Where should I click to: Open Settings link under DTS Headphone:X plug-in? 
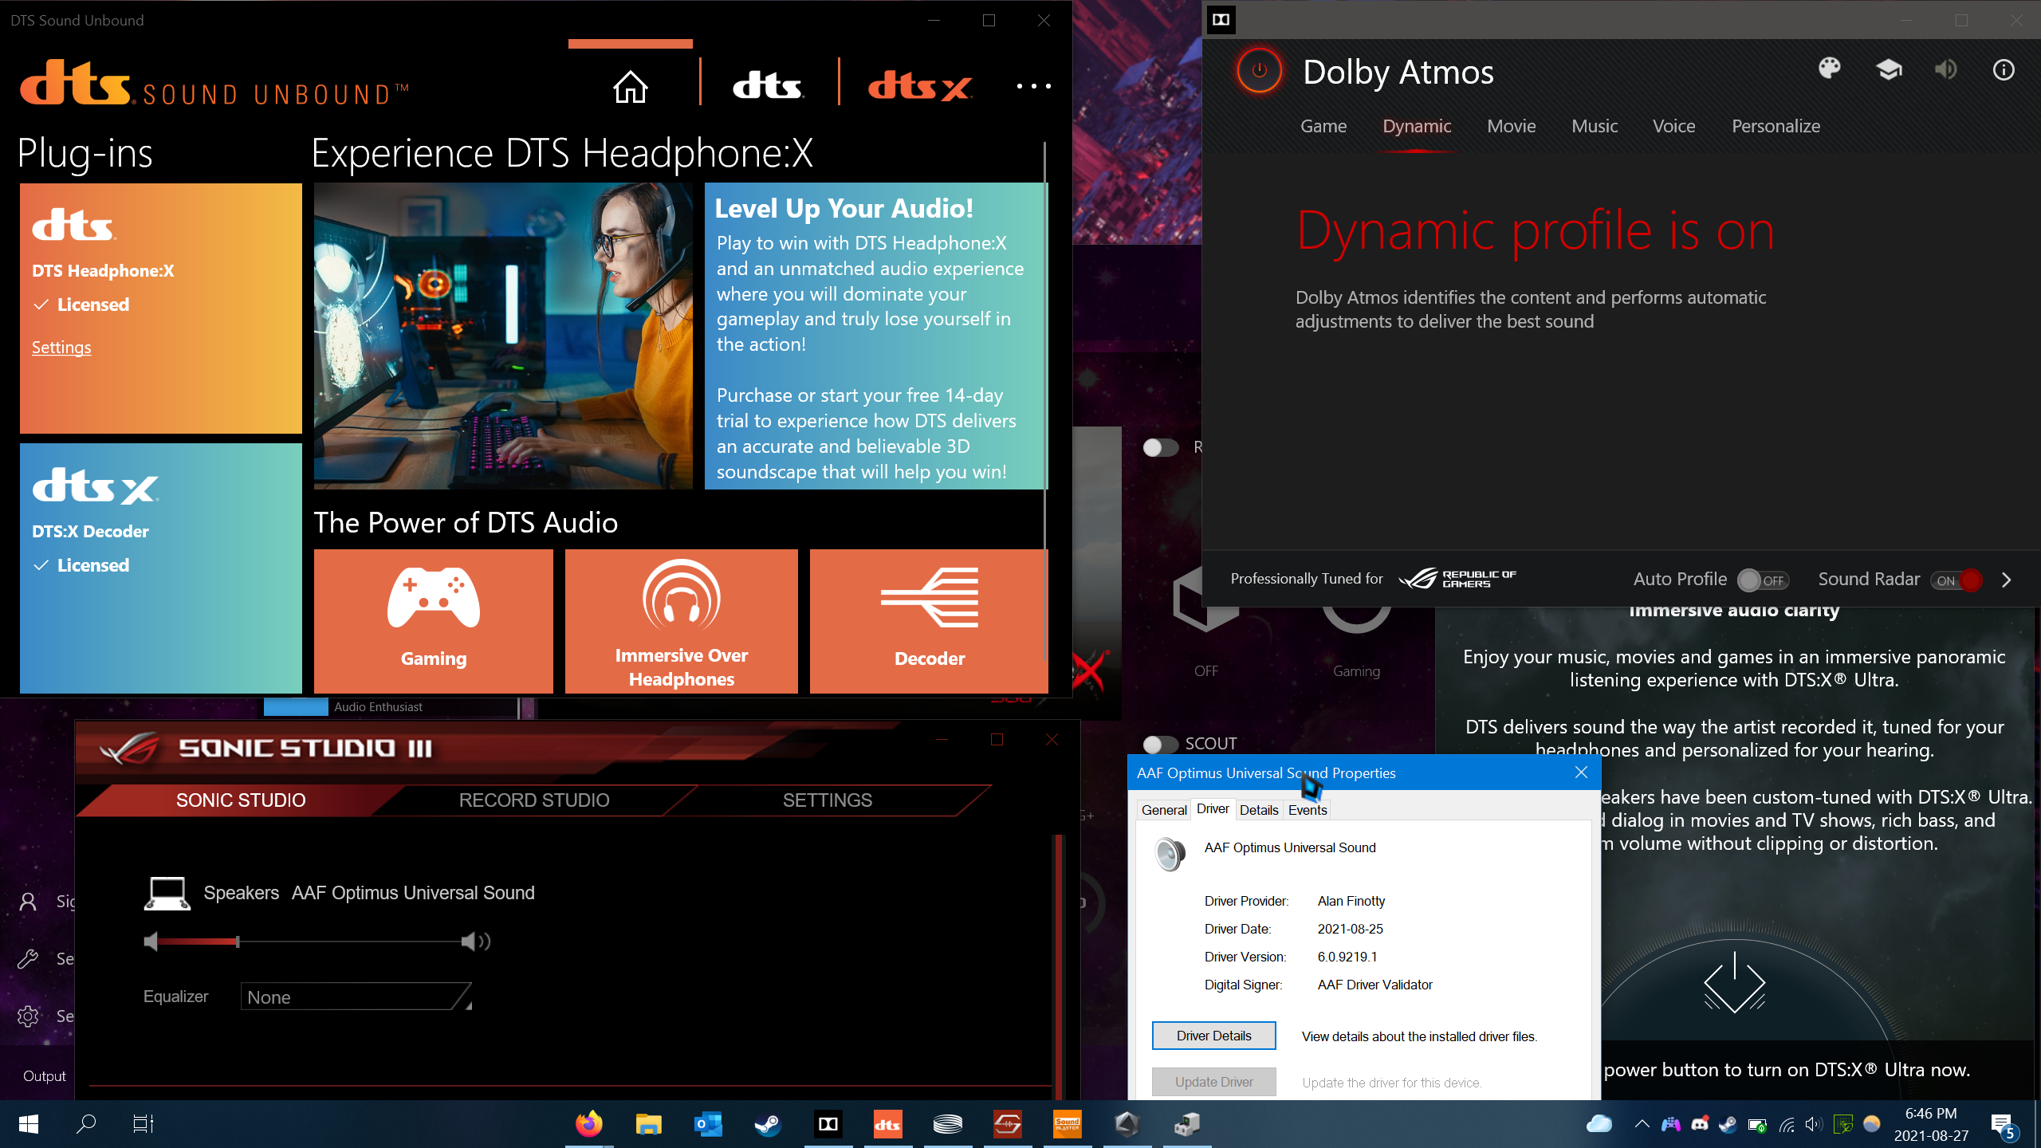click(x=61, y=348)
